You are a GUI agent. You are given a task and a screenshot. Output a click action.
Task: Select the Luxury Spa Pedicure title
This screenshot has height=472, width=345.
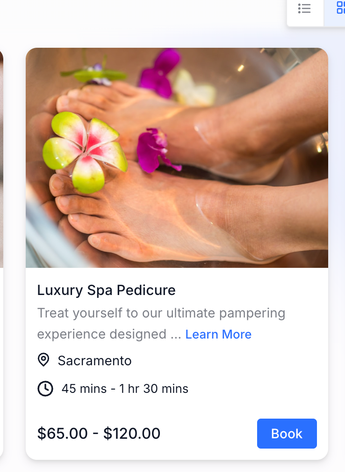[x=107, y=290]
